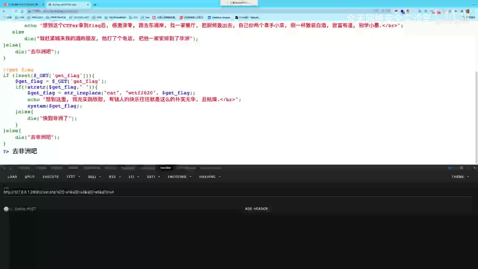Switch to the first browser tab
This screenshot has height=269, width=478.
coord(23,4)
